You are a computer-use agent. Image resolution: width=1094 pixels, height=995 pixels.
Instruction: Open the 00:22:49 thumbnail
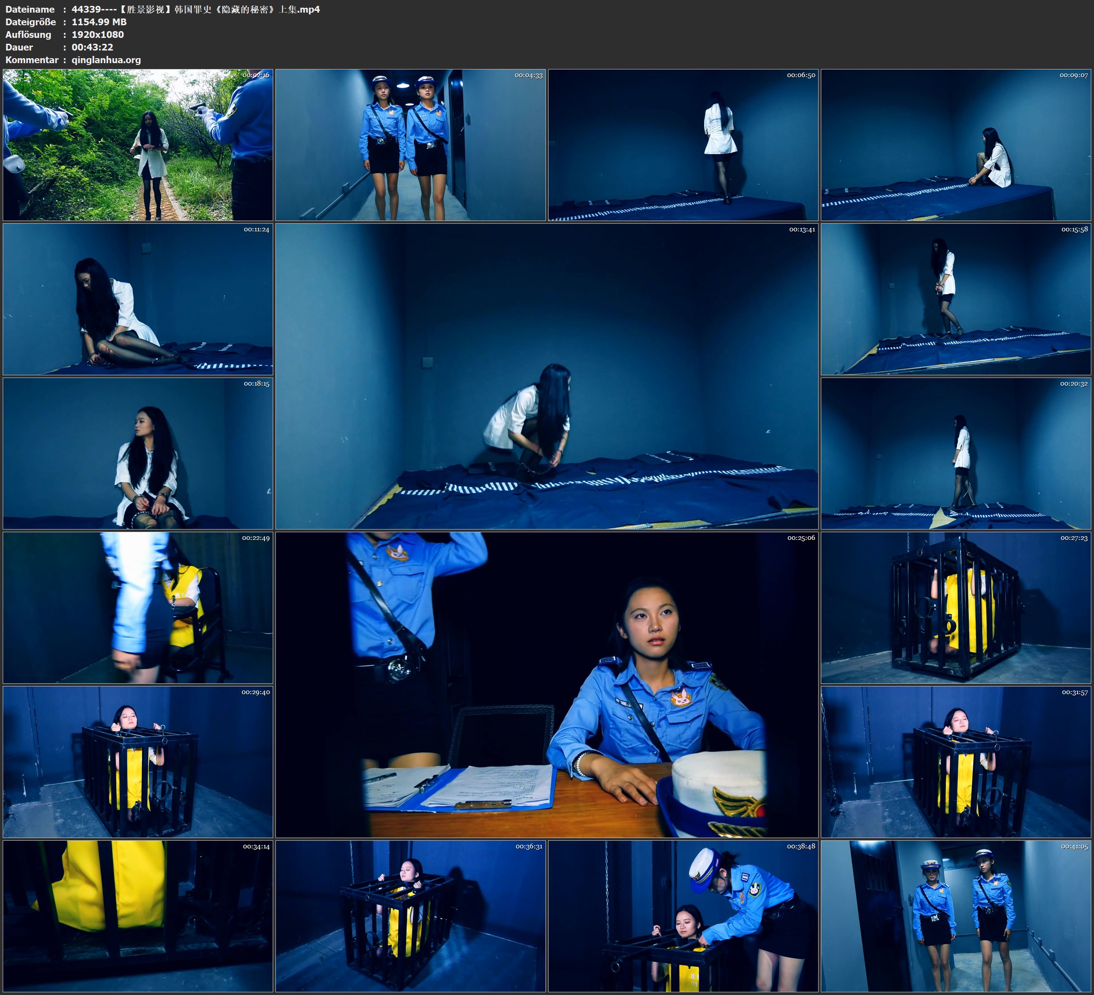pyautogui.click(x=138, y=608)
